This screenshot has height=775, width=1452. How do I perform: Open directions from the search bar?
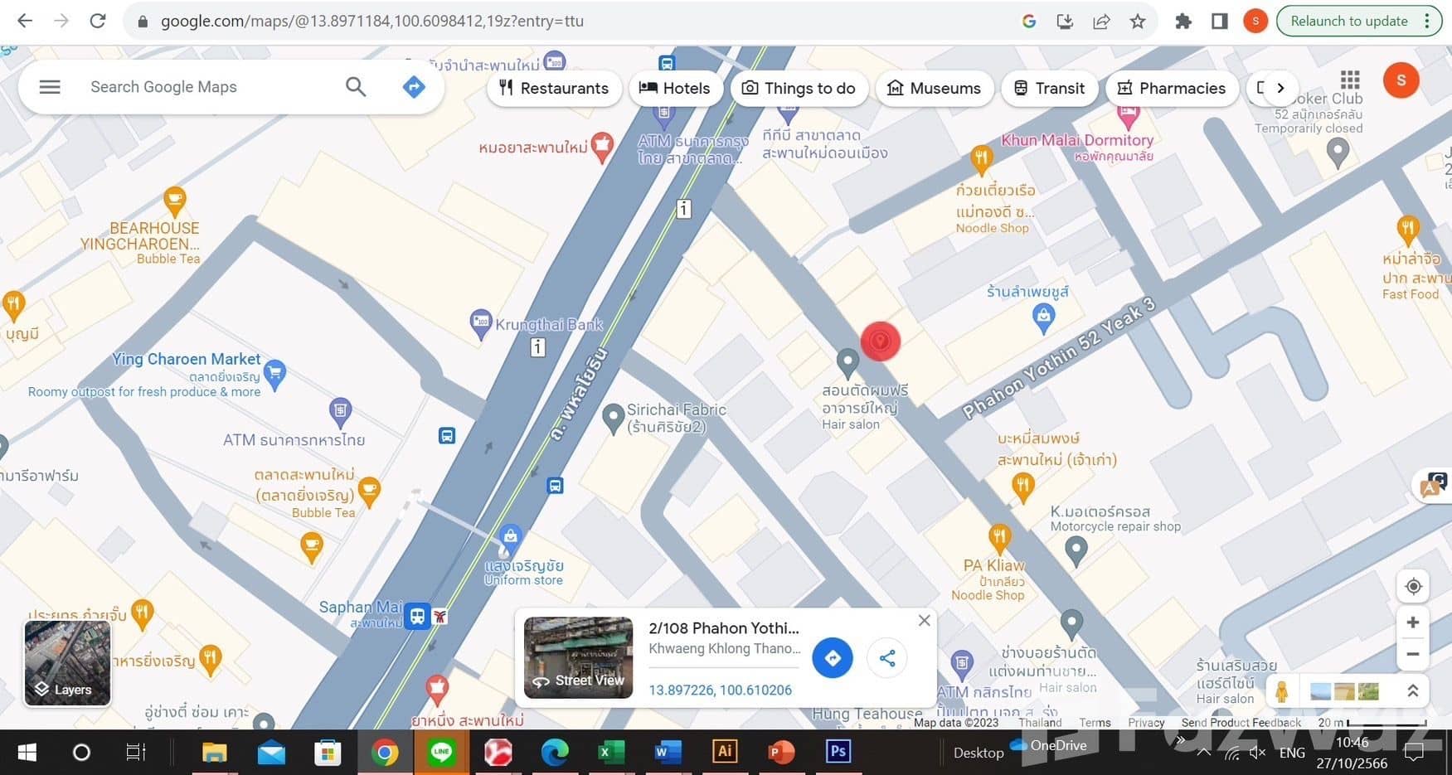click(x=413, y=87)
